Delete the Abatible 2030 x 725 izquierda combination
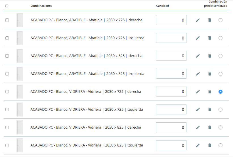This screenshot has height=157, width=233. [210, 38]
